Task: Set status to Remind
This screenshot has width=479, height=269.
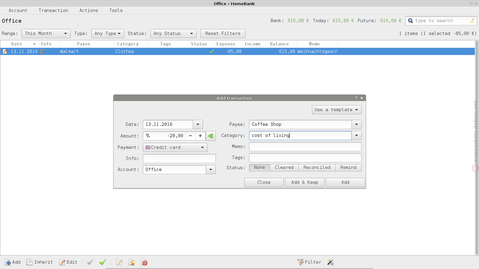Action: pos(348,168)
